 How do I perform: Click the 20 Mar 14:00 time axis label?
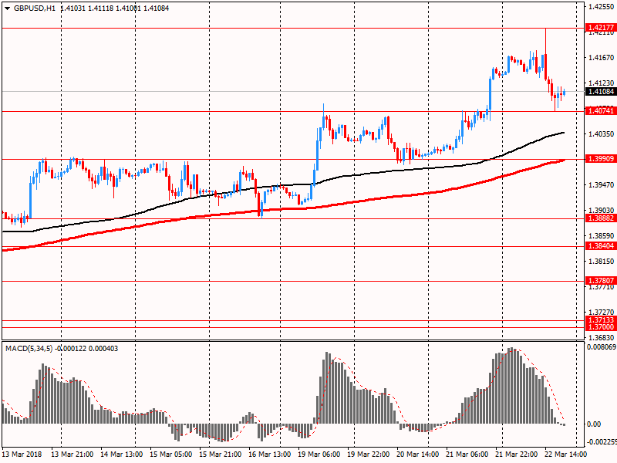coord(418,455)
